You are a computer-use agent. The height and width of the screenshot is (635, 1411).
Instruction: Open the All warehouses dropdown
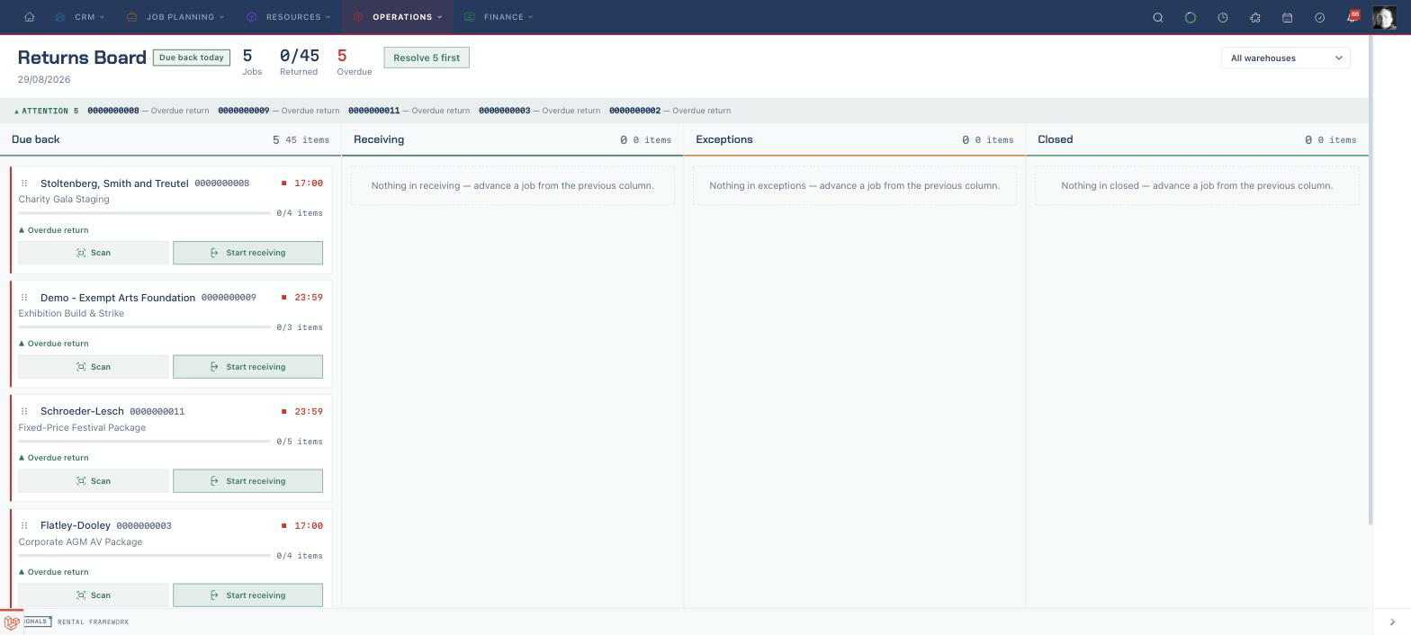coord(1286,58)
